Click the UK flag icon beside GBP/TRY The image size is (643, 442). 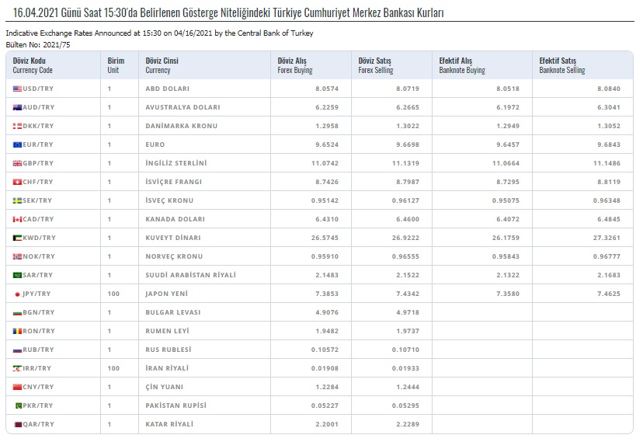point(17,163)
